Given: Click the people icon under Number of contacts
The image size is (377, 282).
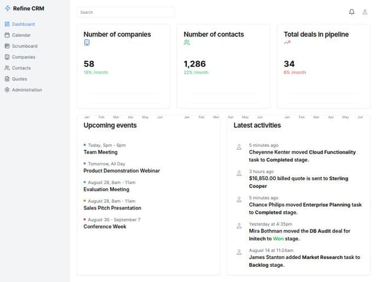Looking at the screenshot, I should (x=187, y=42).
